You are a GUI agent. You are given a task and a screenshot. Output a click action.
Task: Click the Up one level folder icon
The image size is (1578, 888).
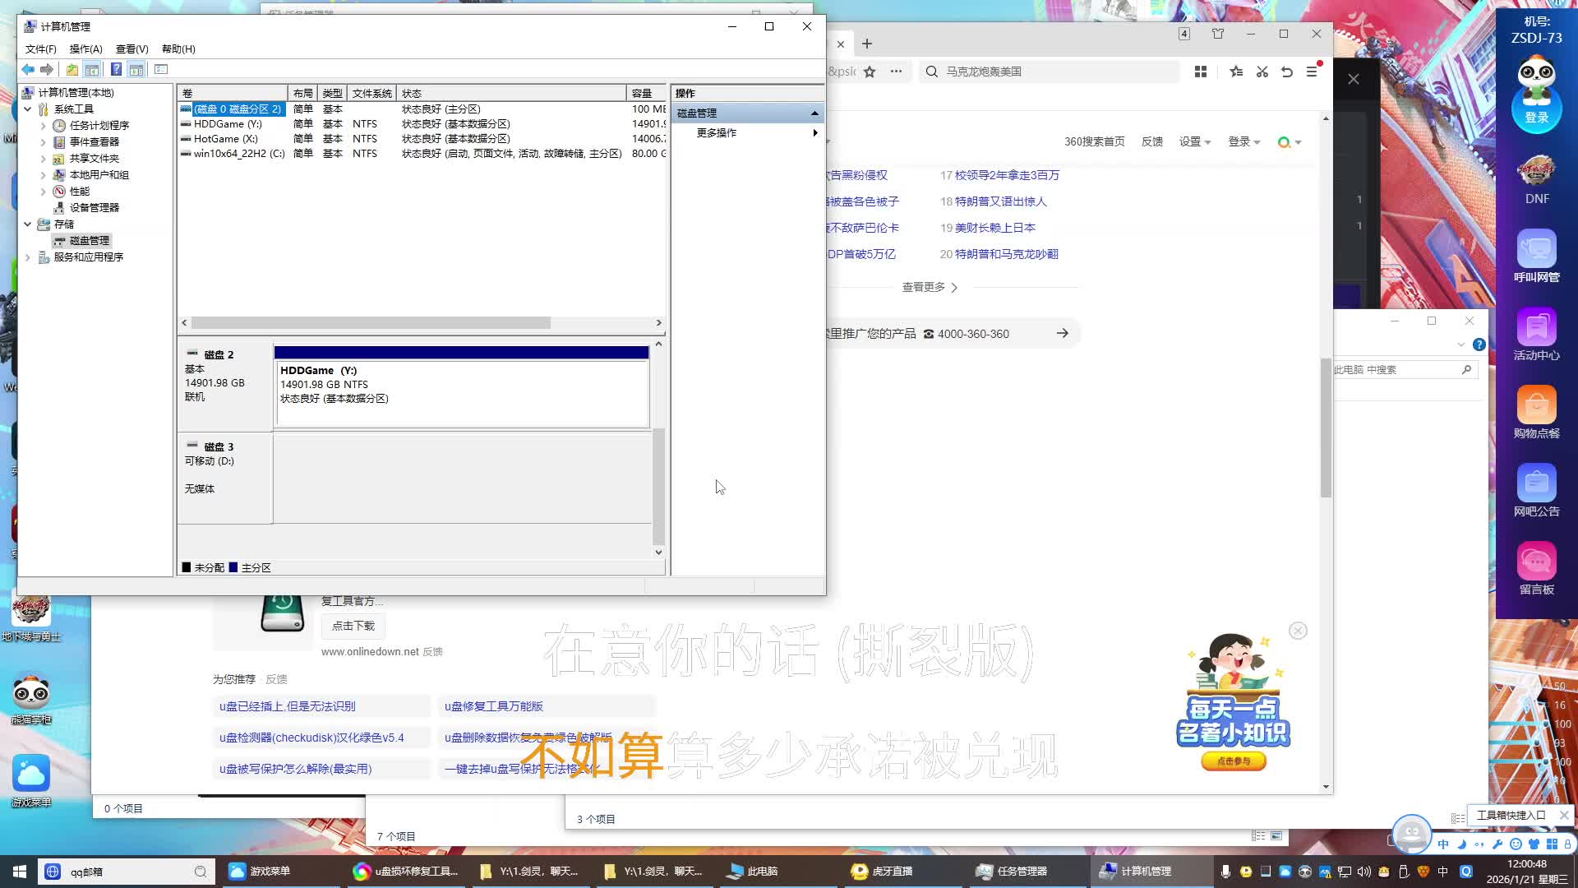[72, 70]
